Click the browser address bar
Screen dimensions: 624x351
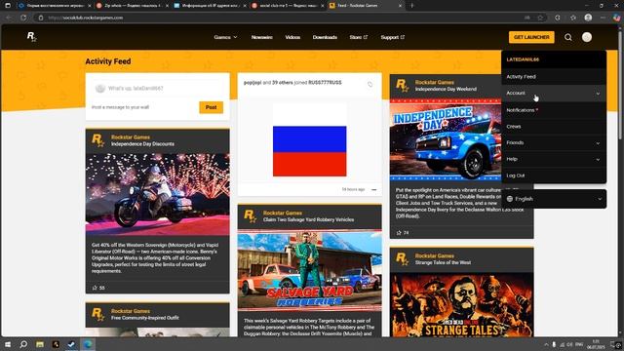[x=279, y=18]
